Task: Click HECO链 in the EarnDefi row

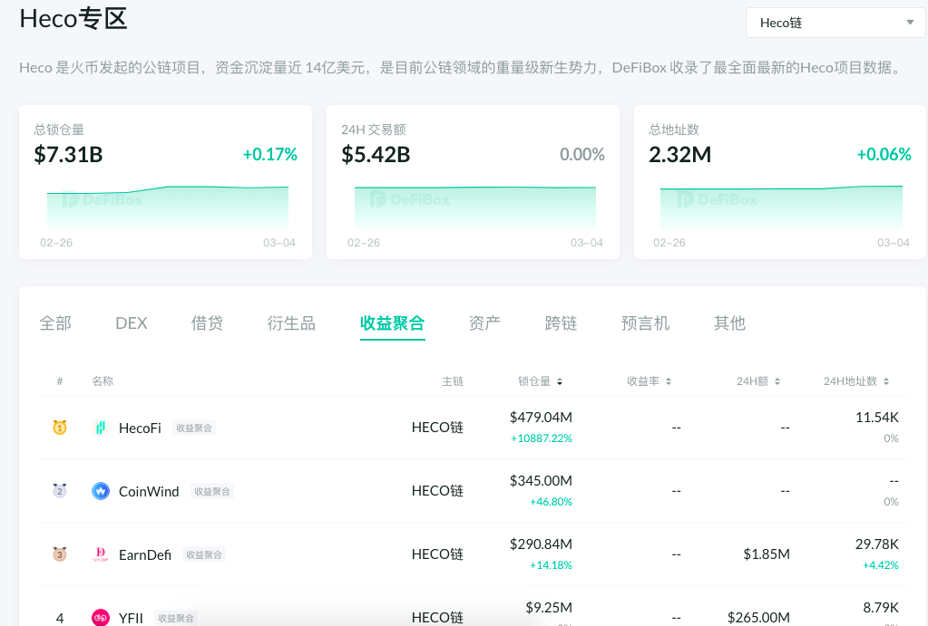Action: click(x=437, y=554)
